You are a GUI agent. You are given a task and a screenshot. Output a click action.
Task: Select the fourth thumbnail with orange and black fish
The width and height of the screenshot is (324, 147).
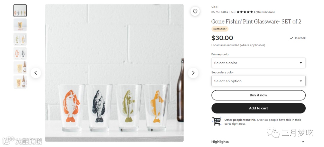tap(20, 53)
